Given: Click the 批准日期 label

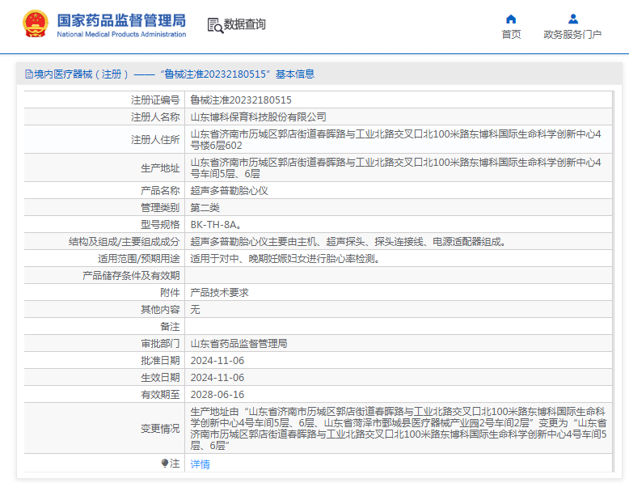Looking at the screenshot, I should tap(160, 361).
